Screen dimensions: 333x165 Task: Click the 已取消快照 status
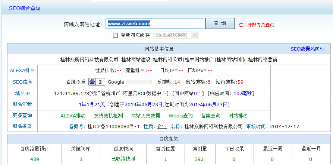pos(123,159)
